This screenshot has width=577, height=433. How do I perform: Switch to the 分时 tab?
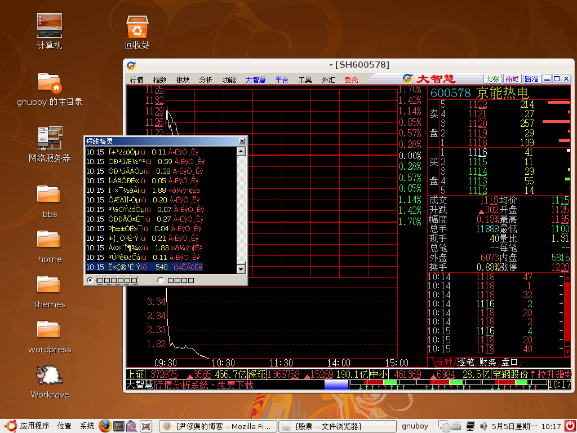click(x=443, y=363)
